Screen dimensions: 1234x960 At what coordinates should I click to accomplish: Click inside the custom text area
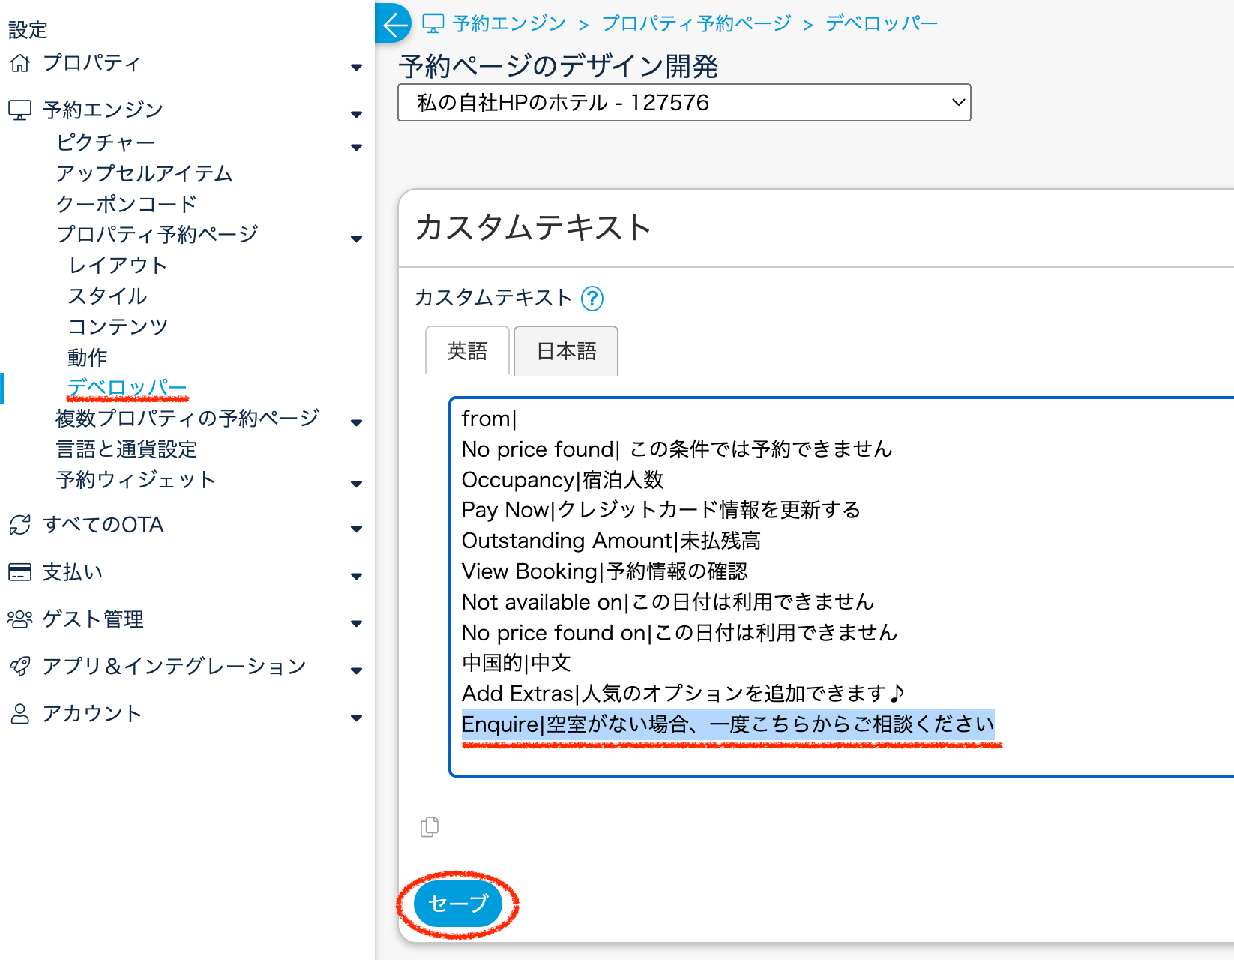point(840,585)
